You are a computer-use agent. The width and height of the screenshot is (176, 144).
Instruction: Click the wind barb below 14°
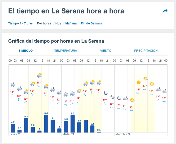pyautogui.click(x=45, y=97)
